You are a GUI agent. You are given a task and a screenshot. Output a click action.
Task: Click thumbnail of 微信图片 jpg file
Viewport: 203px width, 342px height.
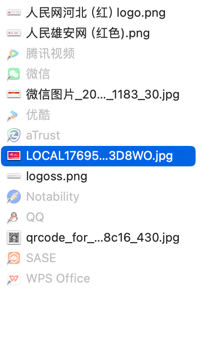click(x=14, y=95)
